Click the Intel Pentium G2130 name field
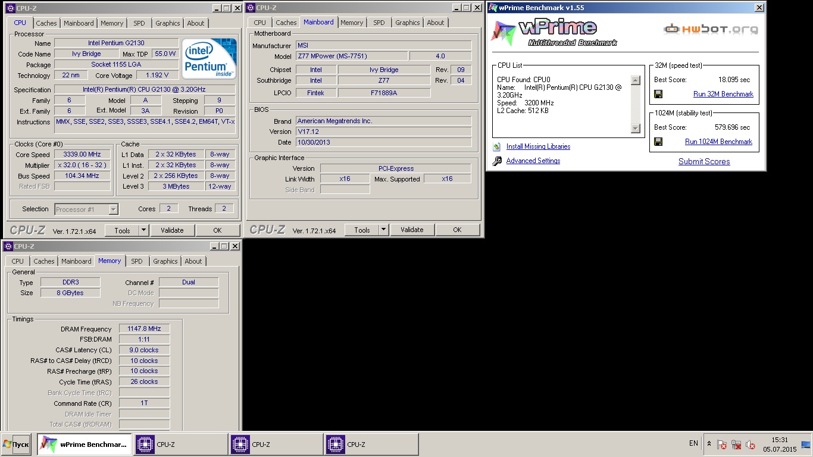The image size is (813, 457). click(x=116, y=43)
